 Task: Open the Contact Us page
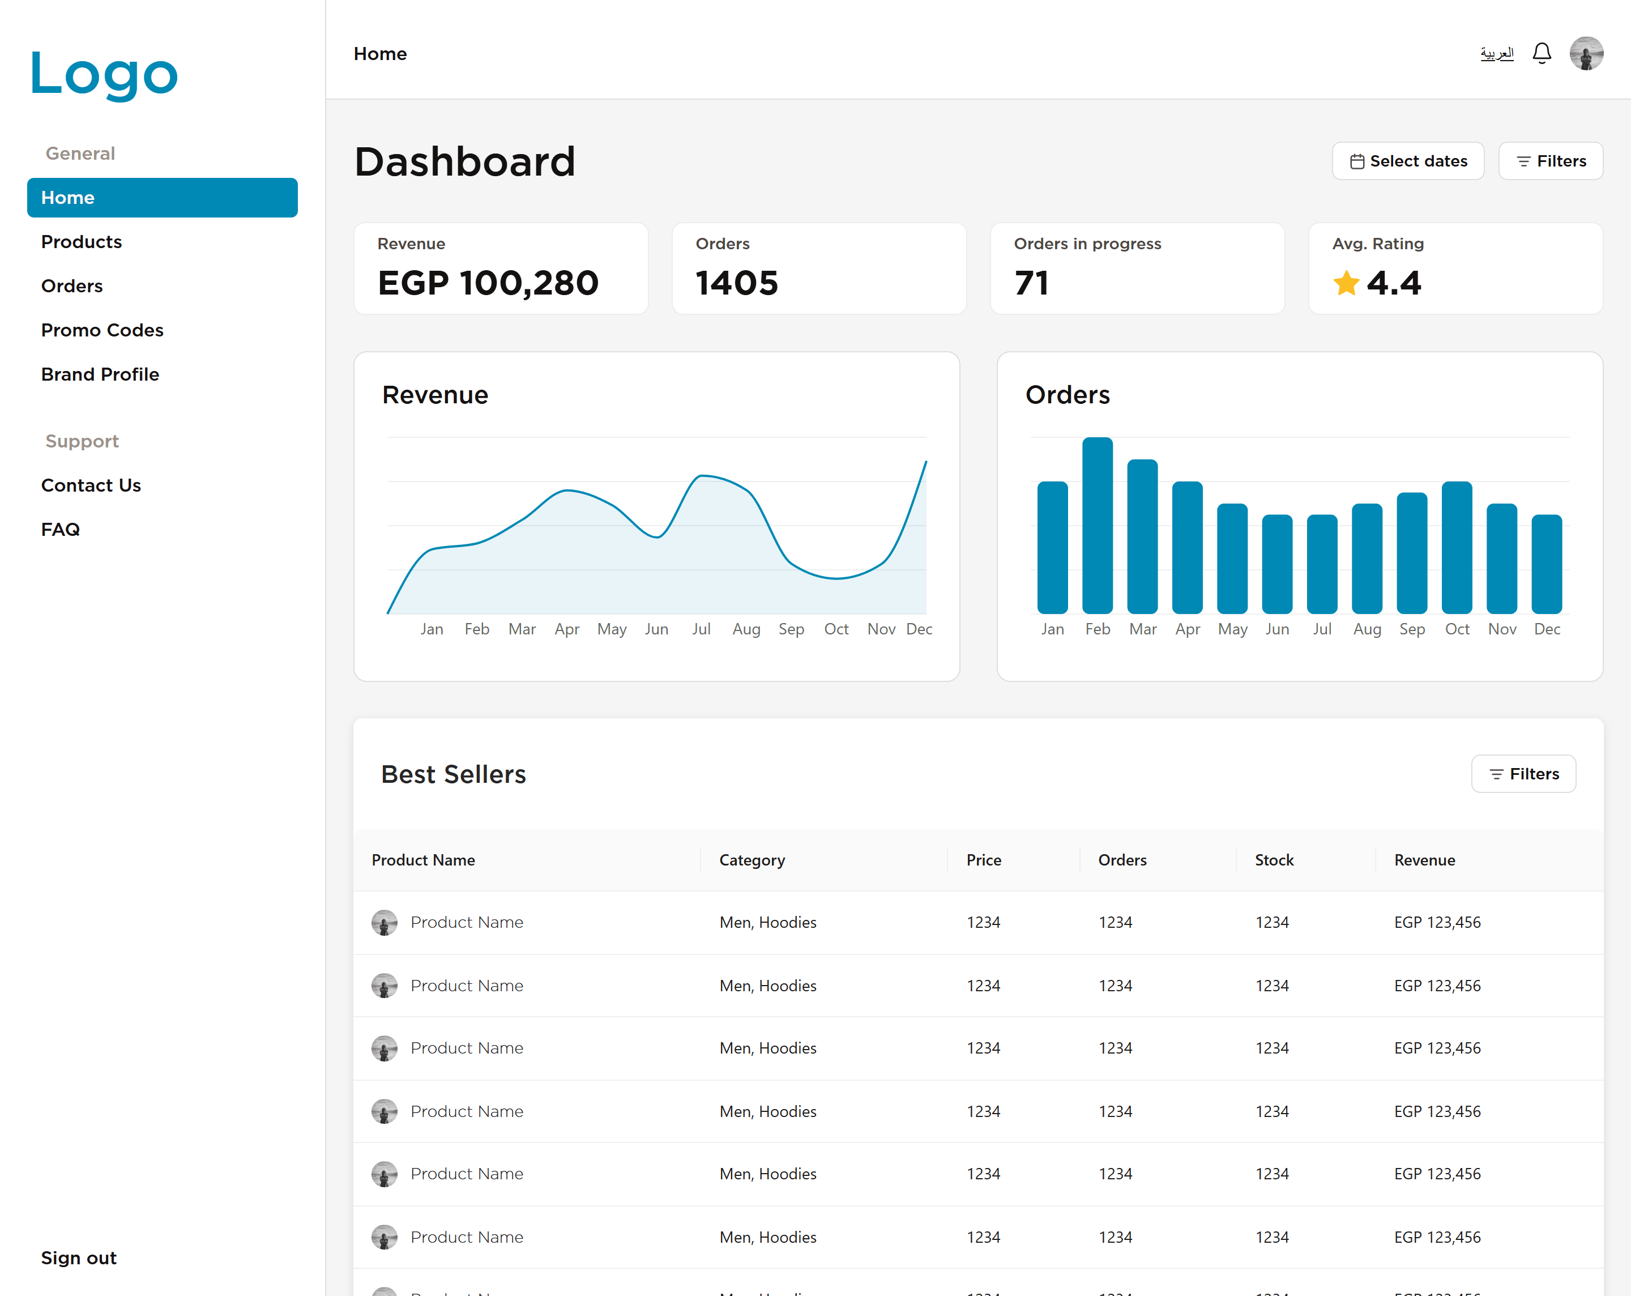tap(91, 485)
